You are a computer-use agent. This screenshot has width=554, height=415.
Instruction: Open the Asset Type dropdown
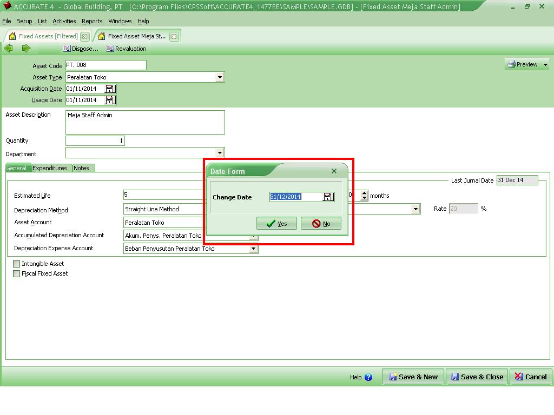(x=219, y=77)
